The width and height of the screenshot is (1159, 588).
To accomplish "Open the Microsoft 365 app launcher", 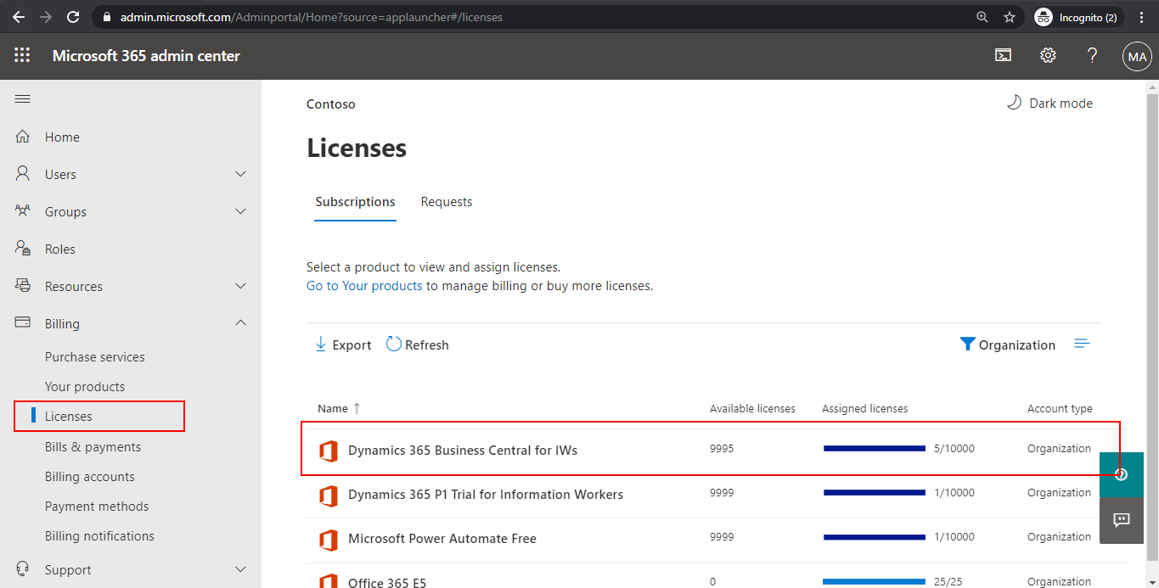I will (x=21, y=55).
